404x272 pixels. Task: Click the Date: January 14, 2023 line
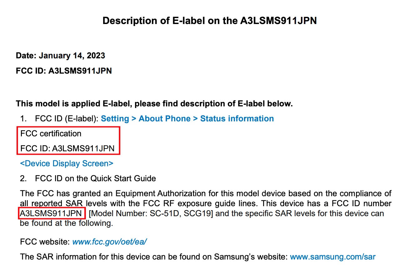(61, 56)
